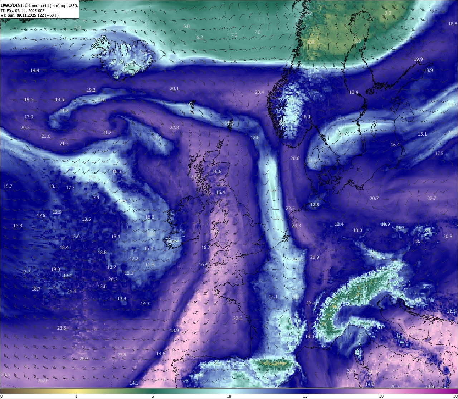Click the map value 16.7
Screen dimensions: 458x399
(x=206, y=248)
